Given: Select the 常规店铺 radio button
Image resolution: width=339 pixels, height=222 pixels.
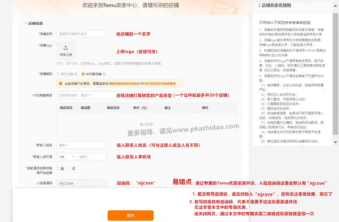Looking at the screenshot, I should click(x=58, y=74).
